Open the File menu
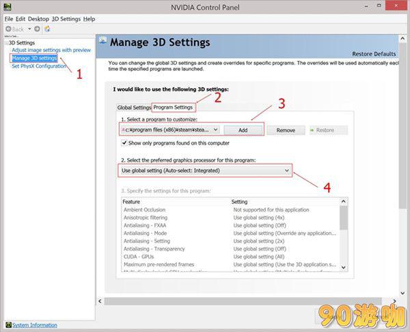The image size is (410, 332). click(x=9, y=19)
